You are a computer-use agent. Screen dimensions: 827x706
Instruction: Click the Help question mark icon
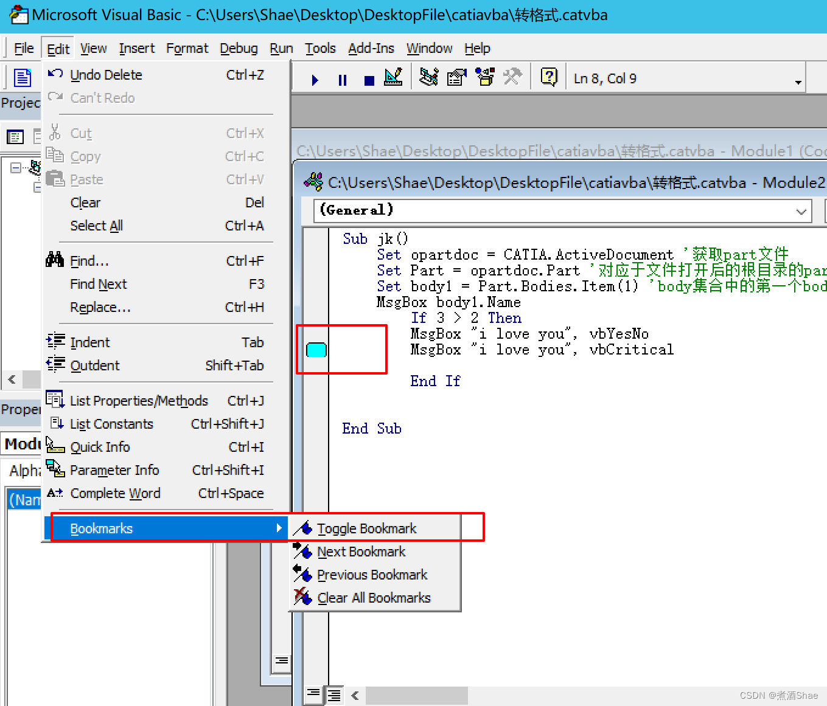(549, 77)
